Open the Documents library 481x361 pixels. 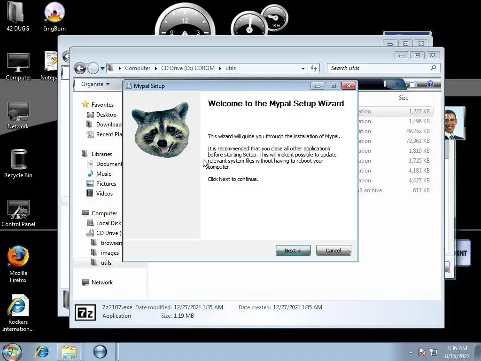point(104,164)
